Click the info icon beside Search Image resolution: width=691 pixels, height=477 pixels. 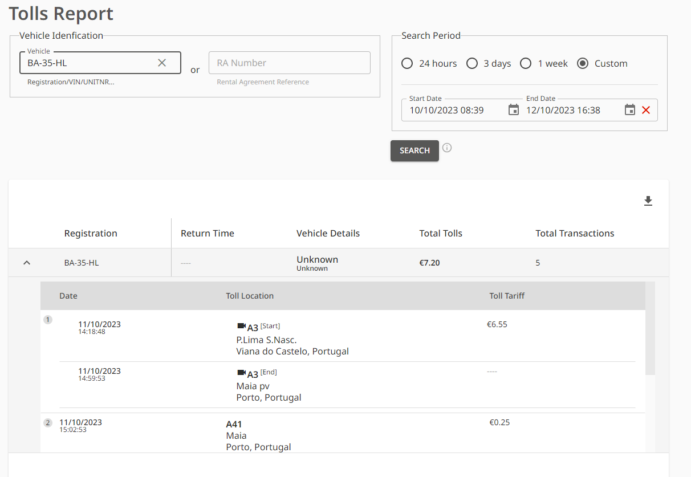tap(447, 148)
